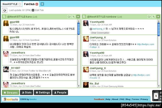
Task: Click the refresh all streams button
Action: [5, 10]
